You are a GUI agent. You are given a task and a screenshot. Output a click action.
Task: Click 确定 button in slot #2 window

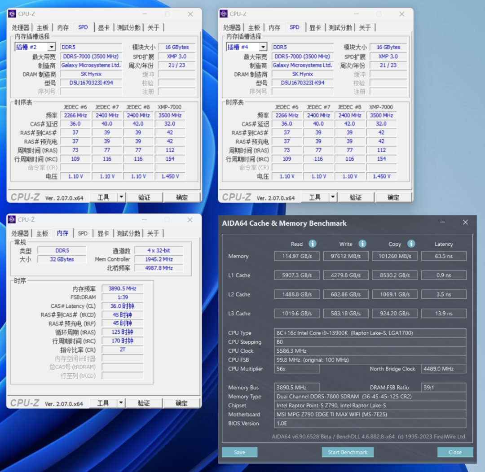tap(182, 197)
